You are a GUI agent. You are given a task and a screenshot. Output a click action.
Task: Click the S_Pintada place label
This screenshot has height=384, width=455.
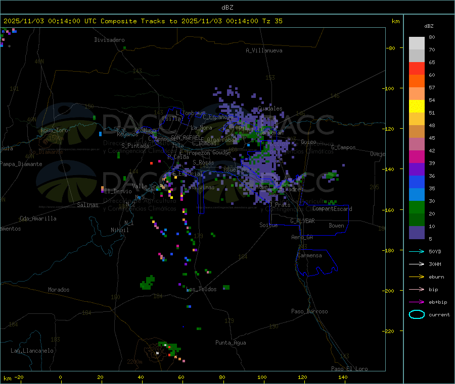pos(135,146)
